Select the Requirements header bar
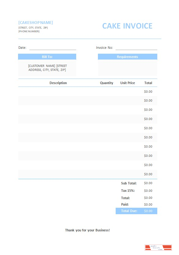Image resolution: width=179 pixels, height=255 pixels. pos(127,57)
